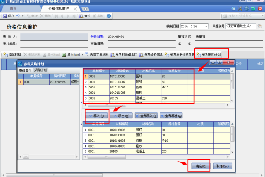Click the 删除 toolbar button

[45, 16]
